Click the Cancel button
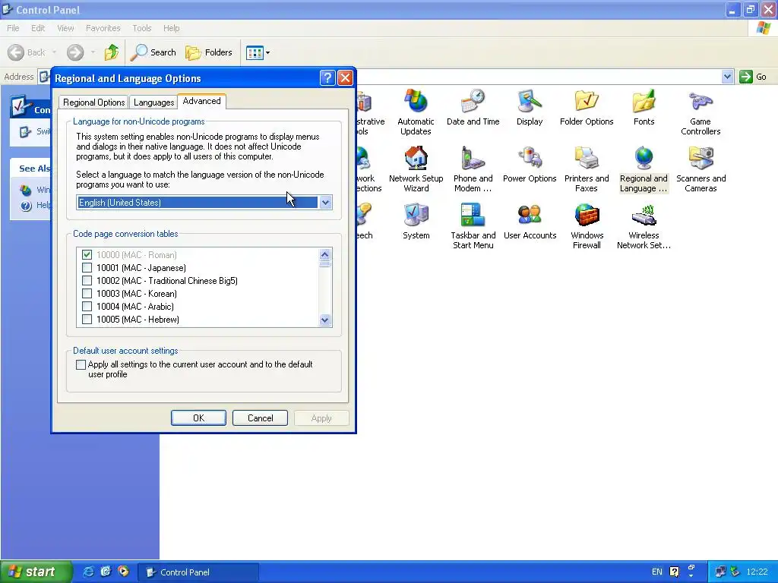 260,418
